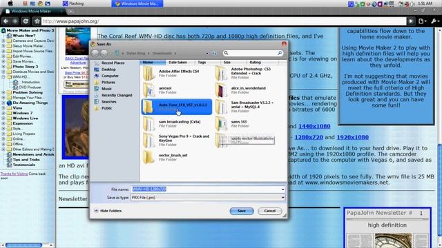Select the Sam Broadcaster V3.2.2 folder
442x248 pixels.
248,107
